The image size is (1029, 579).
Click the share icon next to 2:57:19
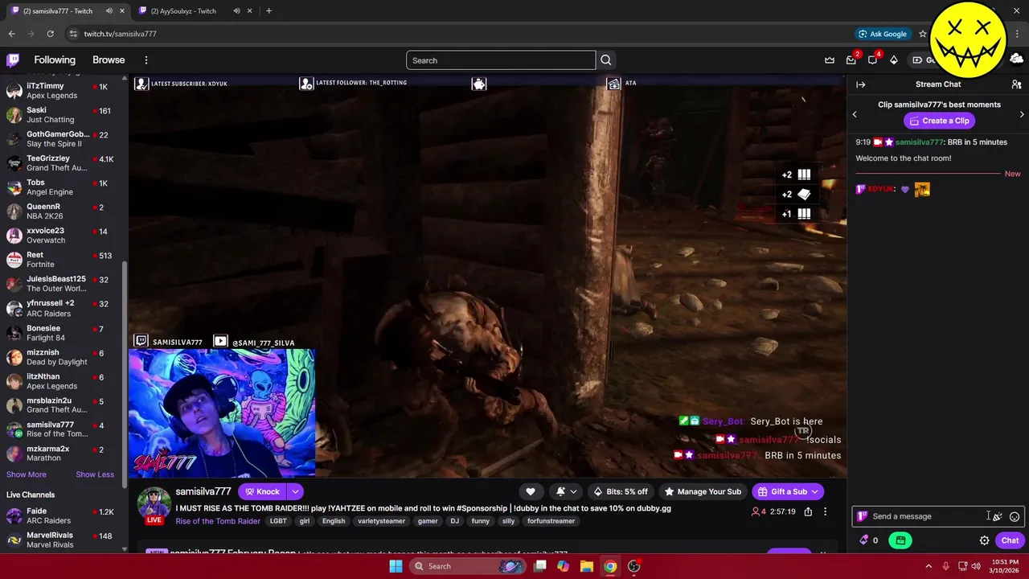click(x=808, y=511)
